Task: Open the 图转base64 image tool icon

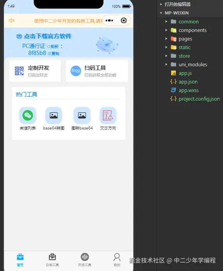Action: [82, 115]
